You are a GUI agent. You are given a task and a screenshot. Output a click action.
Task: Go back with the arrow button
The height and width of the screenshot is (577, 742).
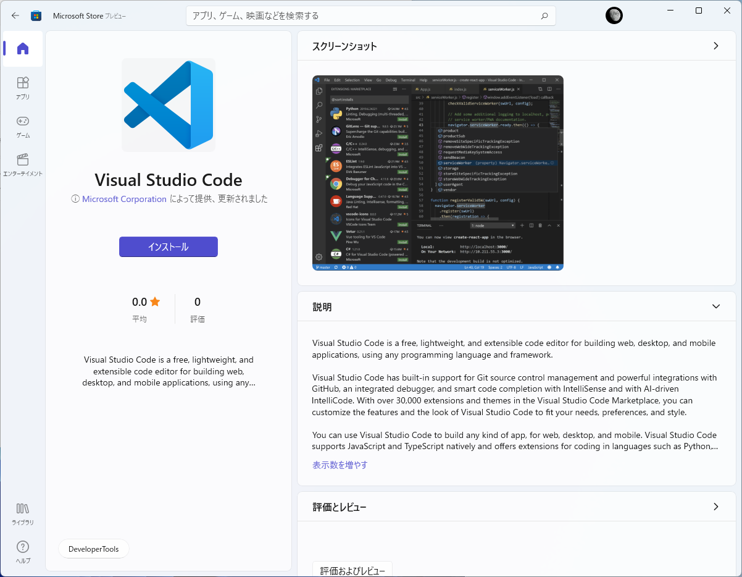click(x=15, y=15)
